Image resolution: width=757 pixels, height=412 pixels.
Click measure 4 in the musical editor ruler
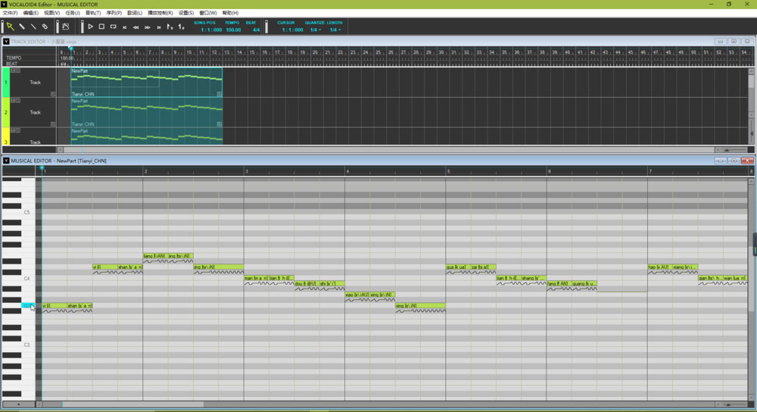coord(347,171)
